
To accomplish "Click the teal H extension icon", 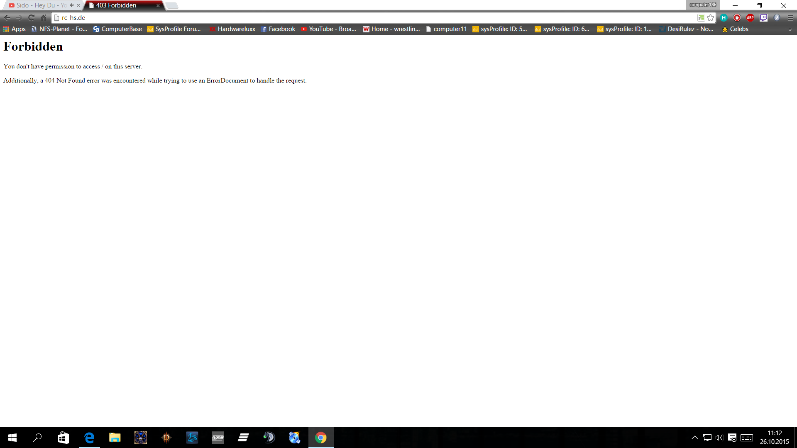I will click(x=724, y=17).
